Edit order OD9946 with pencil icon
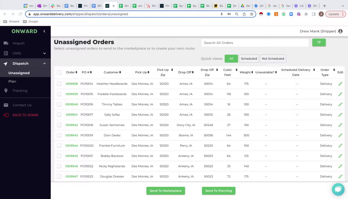Viewport: 348px width, 199px height. [340, 166]
